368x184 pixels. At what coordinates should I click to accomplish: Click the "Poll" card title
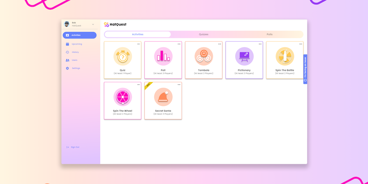click(x=163, y=70)
